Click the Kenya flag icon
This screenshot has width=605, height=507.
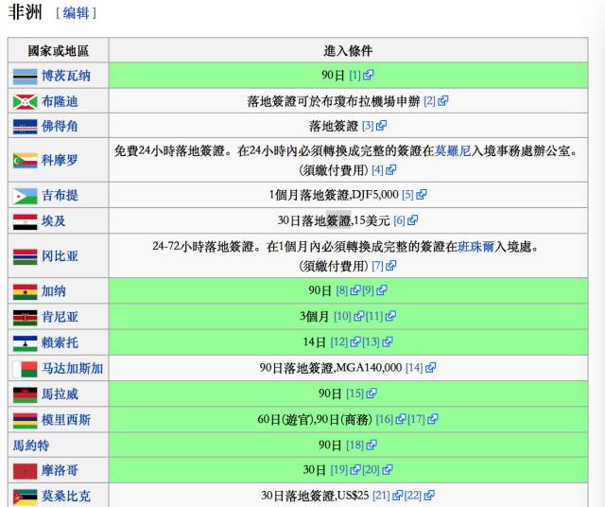pos(25,317)
